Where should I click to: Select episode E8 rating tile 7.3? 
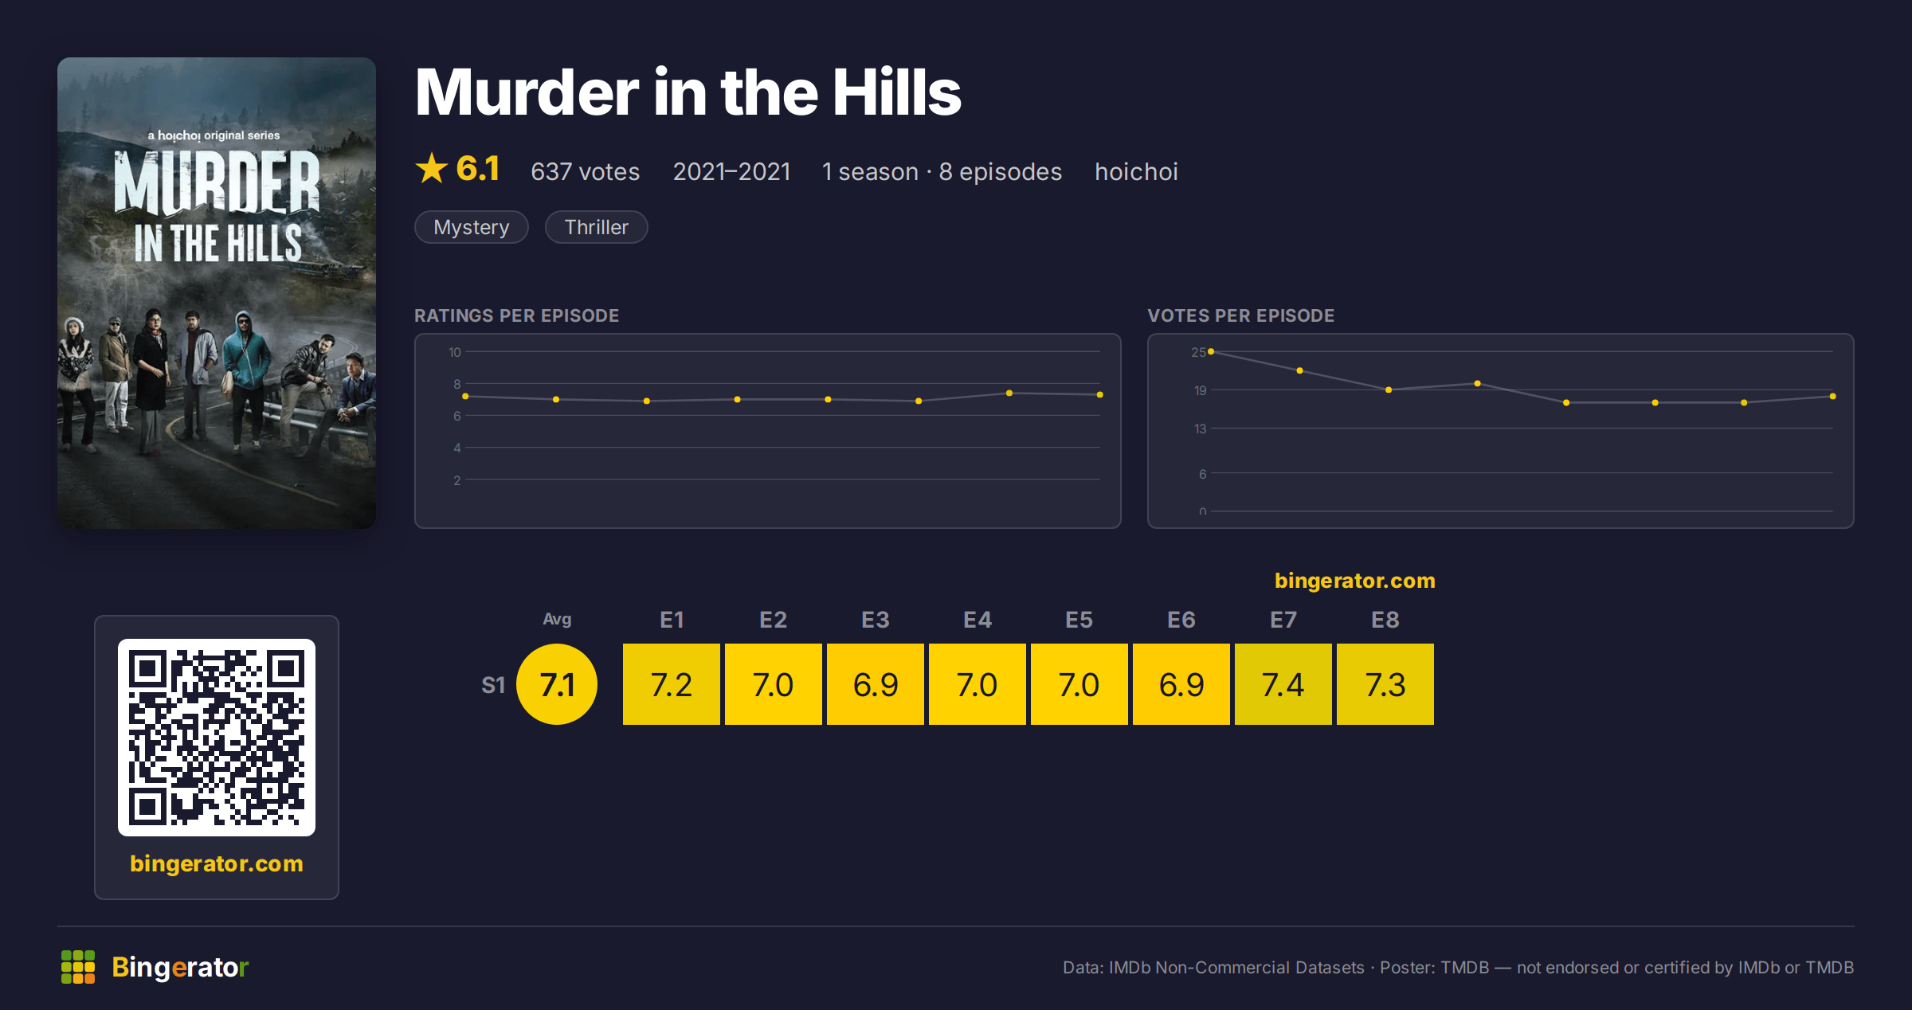click(1385, 684)
